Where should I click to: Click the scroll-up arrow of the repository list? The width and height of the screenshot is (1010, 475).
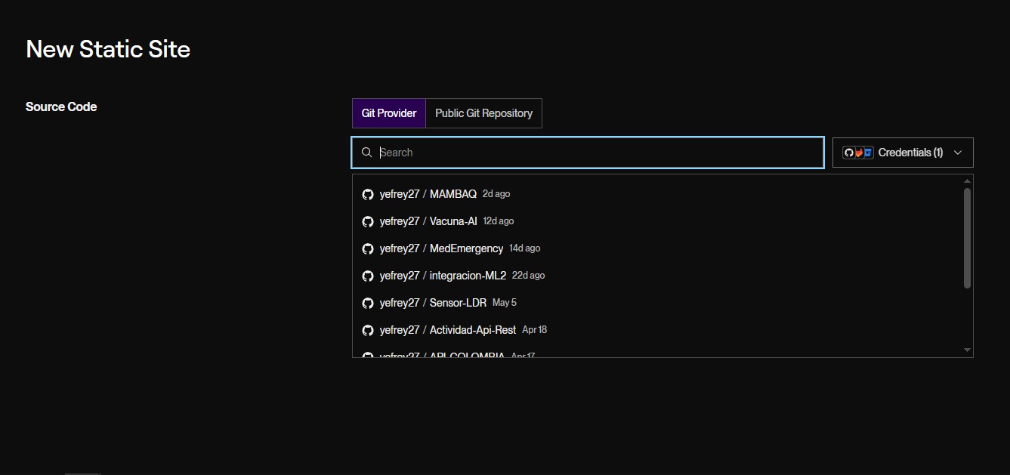967,181
